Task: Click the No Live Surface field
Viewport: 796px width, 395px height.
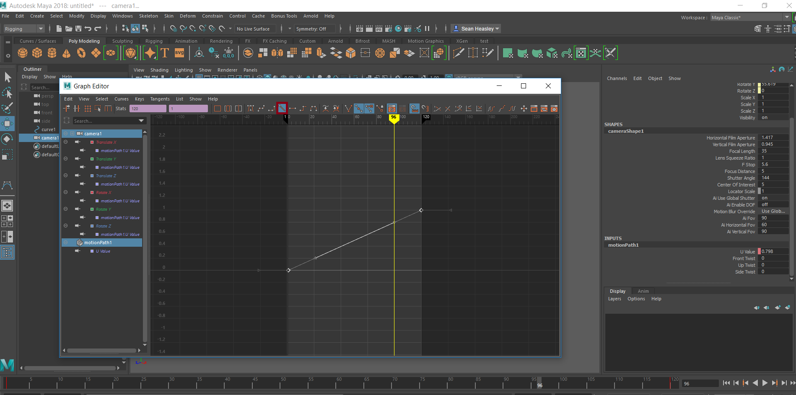Action: 256,29
